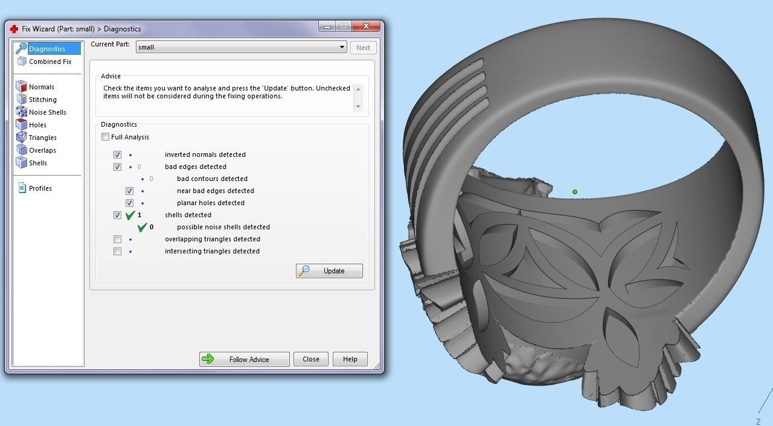Click the red cross Fix Wizard title icon
Viewport: 773px width, 426px height.
point(14,28)
